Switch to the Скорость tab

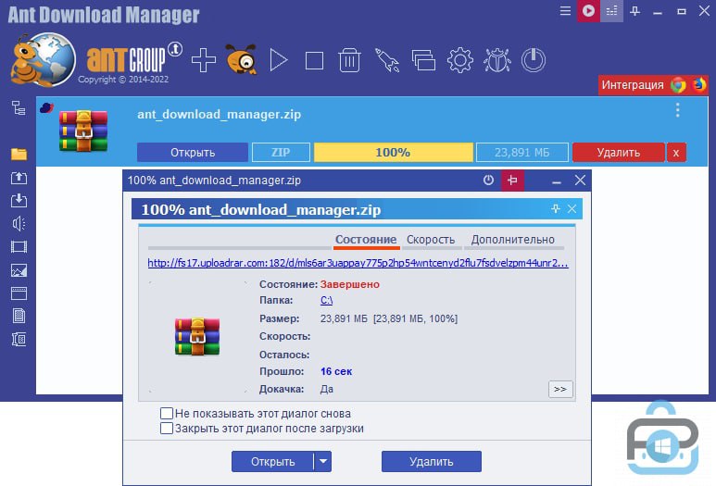tap(431, 240)
